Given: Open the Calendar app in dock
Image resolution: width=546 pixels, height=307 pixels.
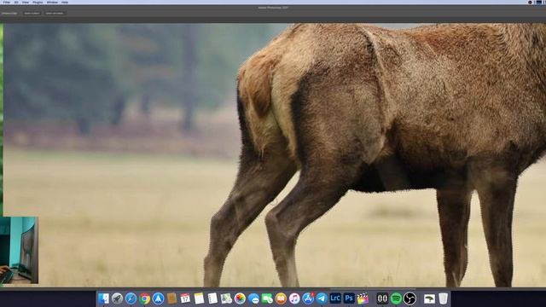Looking at the screenshot, I should (x=185, y=298).
